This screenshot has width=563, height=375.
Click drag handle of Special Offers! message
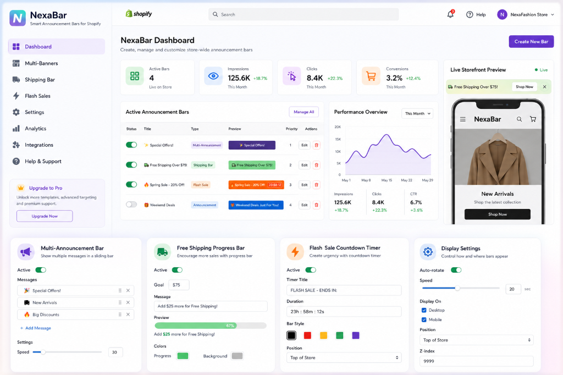point(120,290)
